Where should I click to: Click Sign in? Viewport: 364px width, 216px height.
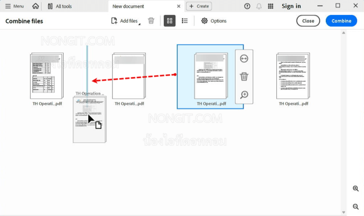pos(291,6)
